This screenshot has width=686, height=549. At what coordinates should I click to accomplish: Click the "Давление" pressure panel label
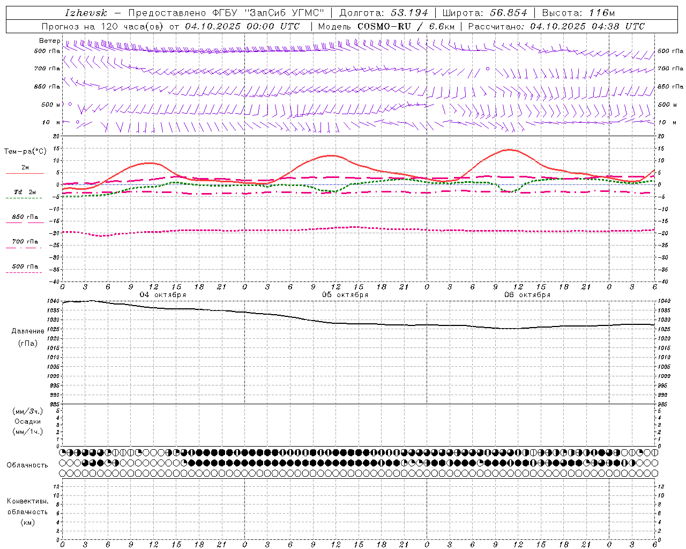pos(28,331)
